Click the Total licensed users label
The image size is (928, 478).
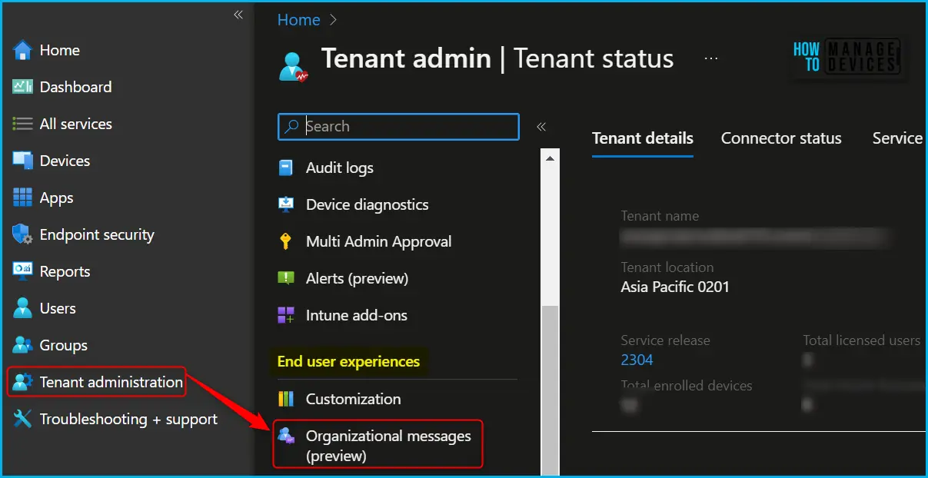point(861,340)
